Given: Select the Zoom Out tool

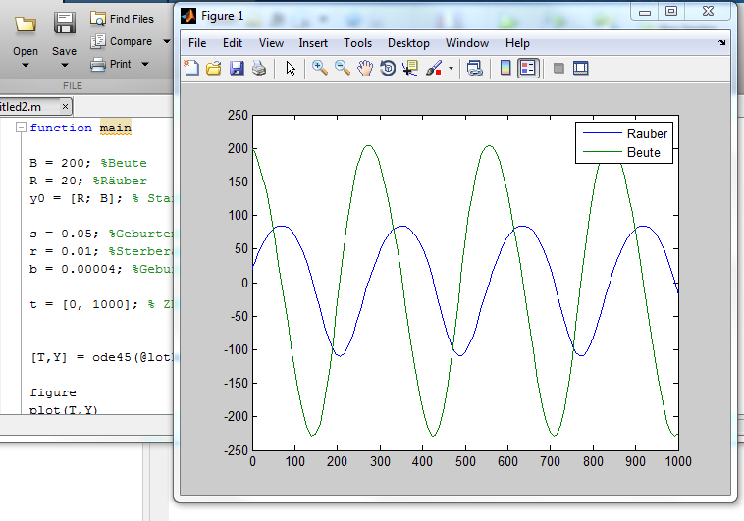Looking at the screenshot, I should pyautogui.click(x=343, y=68).
